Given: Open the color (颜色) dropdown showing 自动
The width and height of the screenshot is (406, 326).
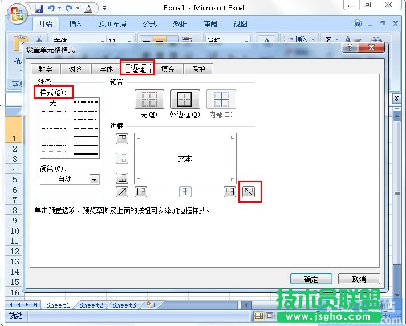Looking at the screenshot, I should pyautogui.click(x=94, y=180).
